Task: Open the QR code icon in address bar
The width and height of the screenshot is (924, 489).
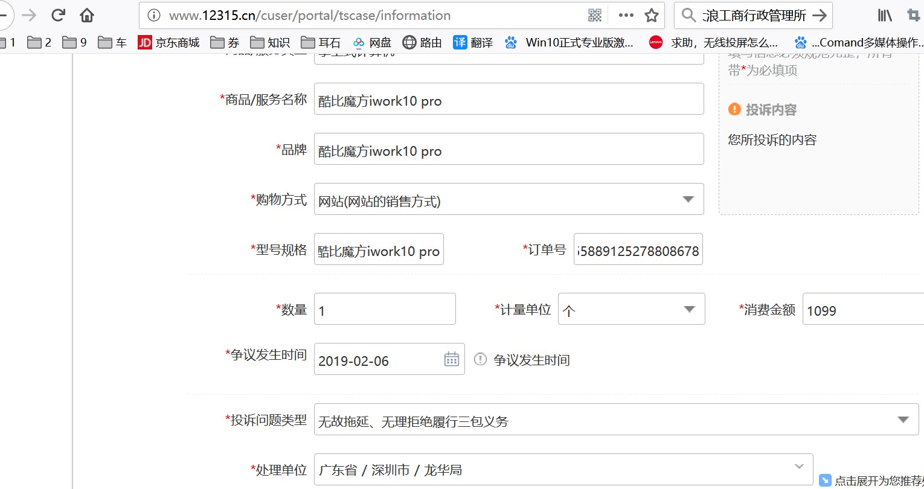Action: [x=595, y=16]
